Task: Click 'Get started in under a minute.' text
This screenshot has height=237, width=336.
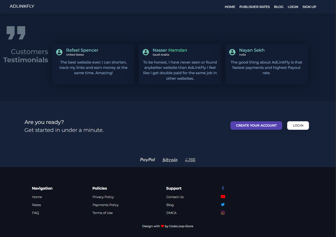Action: tap(64, 130)
